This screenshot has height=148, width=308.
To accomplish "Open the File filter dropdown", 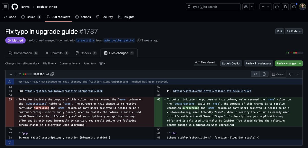I will (50, 63).
